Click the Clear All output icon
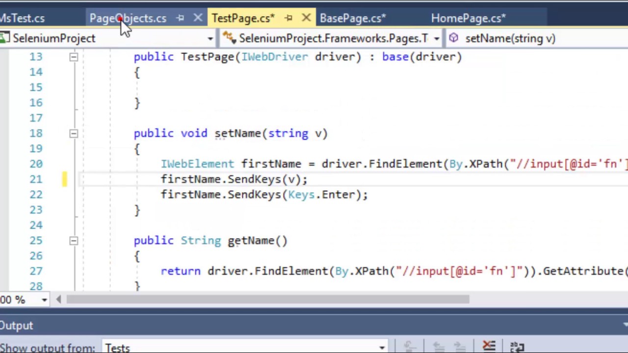 [489, 347]
